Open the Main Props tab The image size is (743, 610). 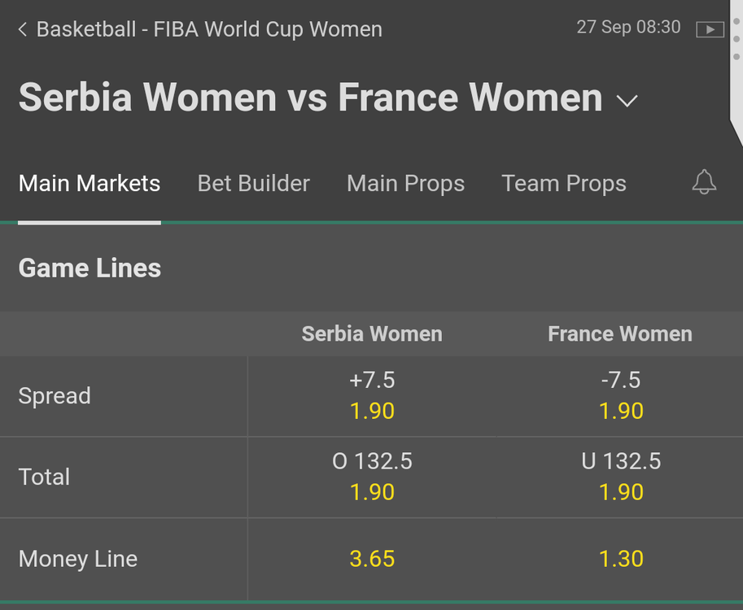click(x=405, y=184)
